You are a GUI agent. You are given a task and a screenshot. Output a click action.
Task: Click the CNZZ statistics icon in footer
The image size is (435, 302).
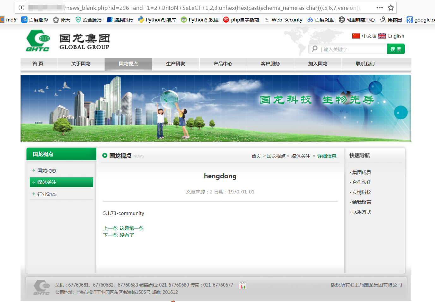click(x=243, y=285)
